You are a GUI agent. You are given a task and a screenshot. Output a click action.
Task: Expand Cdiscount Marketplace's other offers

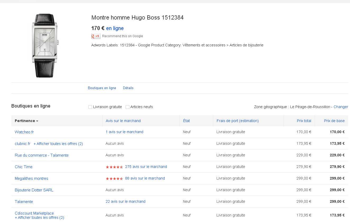click(40, 218)
